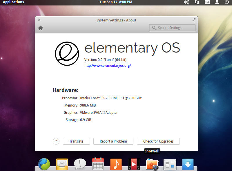Click the "Shotwell" tooltip label
This screenshot has height=171, width=232.
[152, 151]
